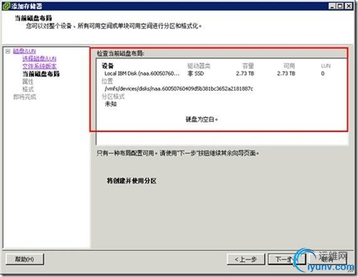Screen dimensions: 358x277
Task: Click the 检查当前磁盘布局 heading
Action: point(121,54)
